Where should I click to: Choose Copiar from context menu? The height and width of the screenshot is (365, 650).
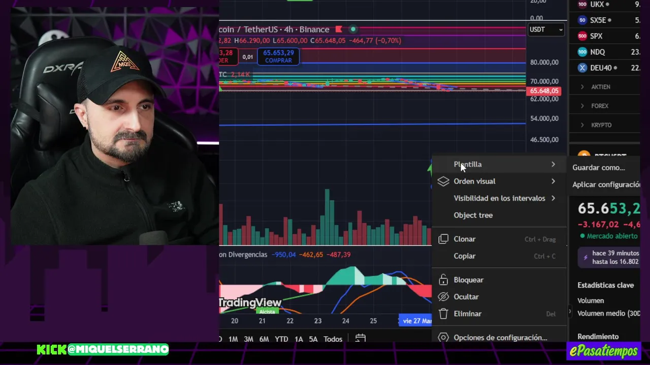tap(499, 256)
